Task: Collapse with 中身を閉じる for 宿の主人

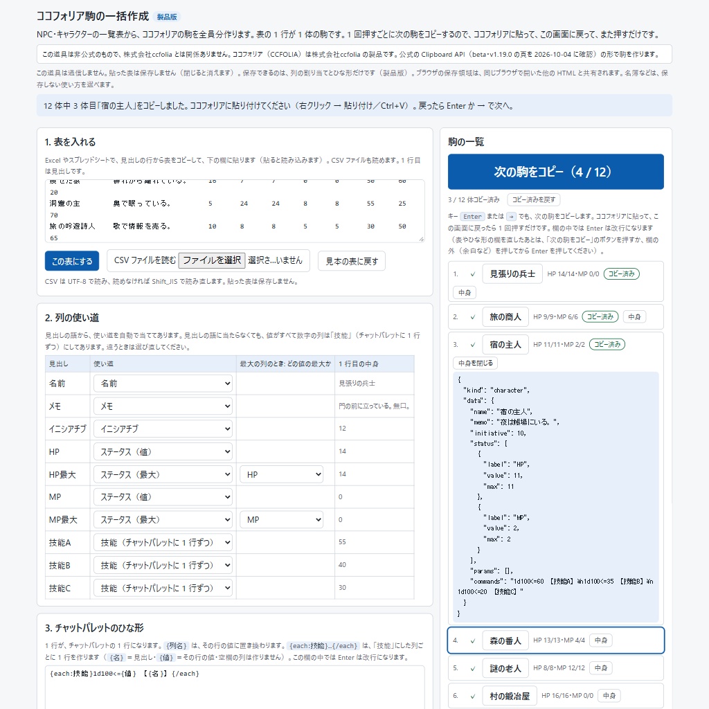Action: [x=475, y=363]
